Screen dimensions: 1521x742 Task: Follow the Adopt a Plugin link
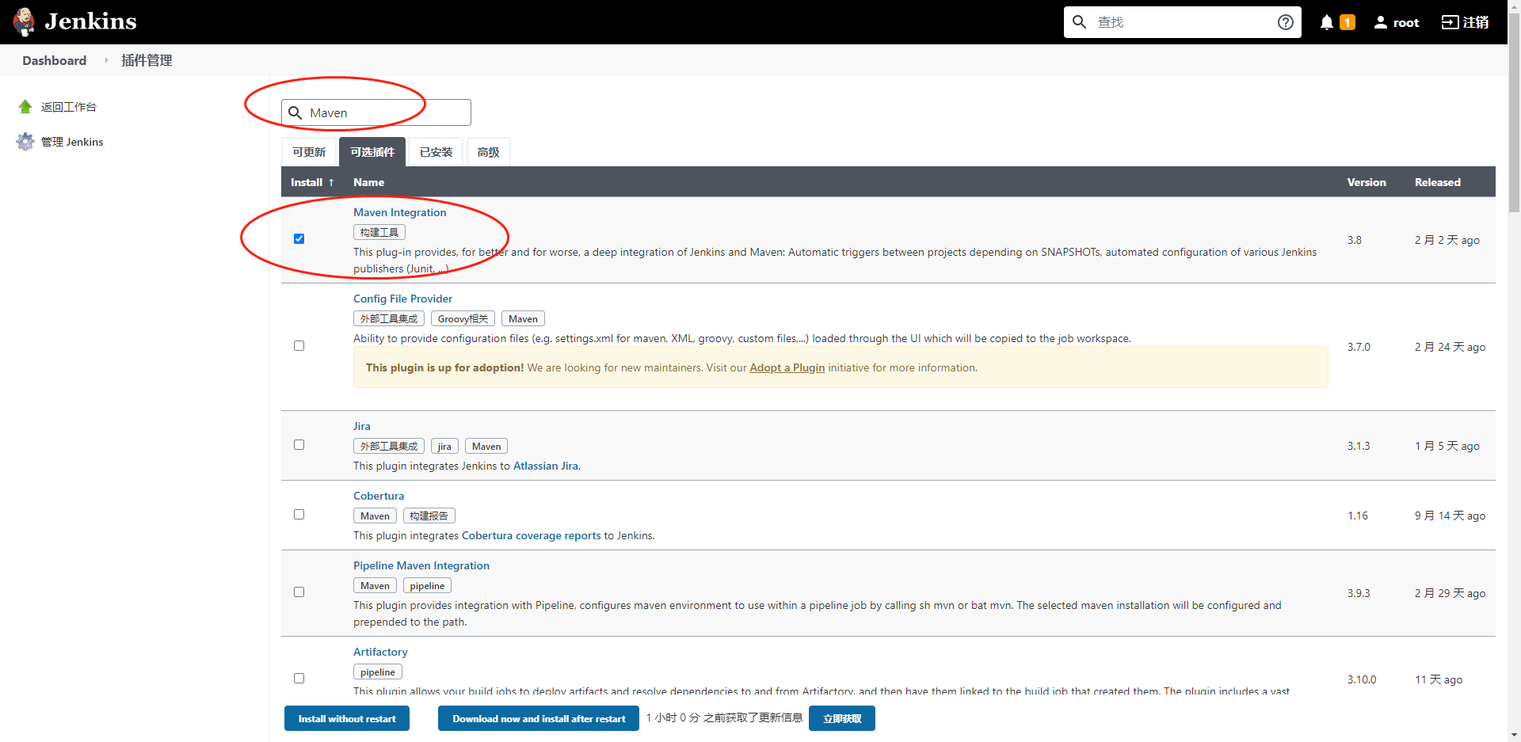787,367
